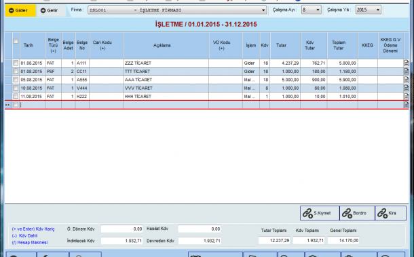Click the date cell 05.08.2015
Screen dimensions: 414x257
[33, 80]
